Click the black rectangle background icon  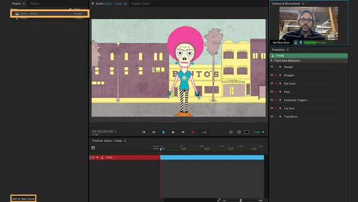click(x=247, y=132)
